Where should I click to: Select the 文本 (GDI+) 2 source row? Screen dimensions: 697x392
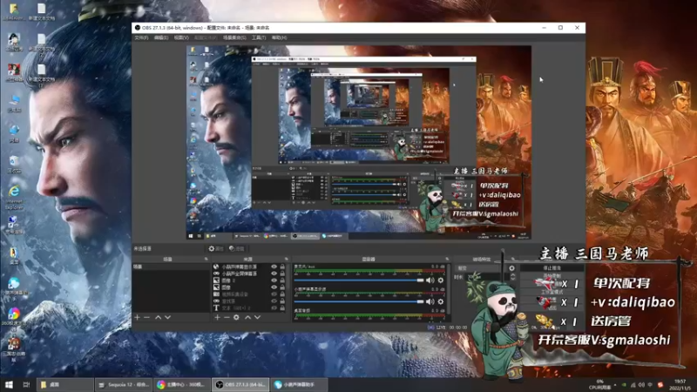pyautogui.click(x=249, y=308)
